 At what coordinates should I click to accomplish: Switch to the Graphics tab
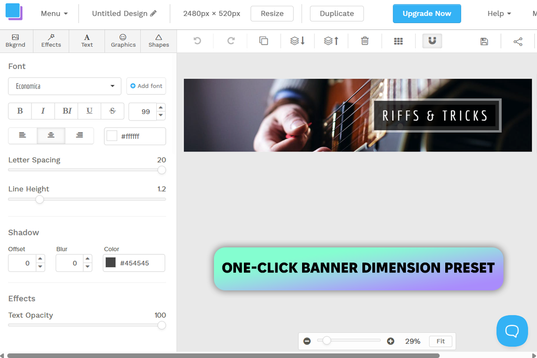tap(123, 41)
